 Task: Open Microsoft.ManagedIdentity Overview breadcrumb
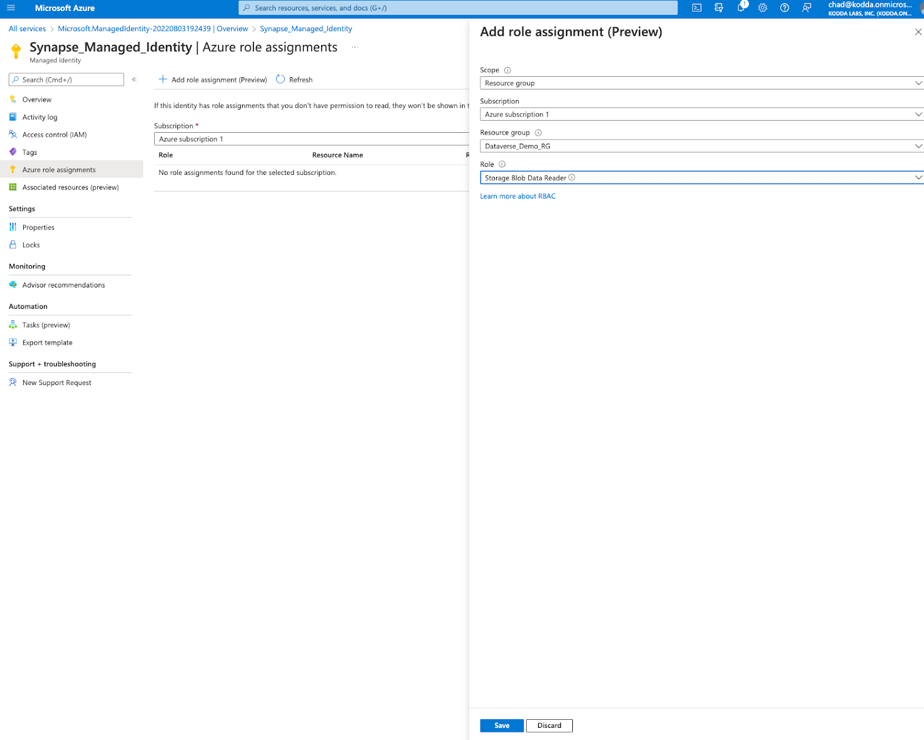(153, 29)
